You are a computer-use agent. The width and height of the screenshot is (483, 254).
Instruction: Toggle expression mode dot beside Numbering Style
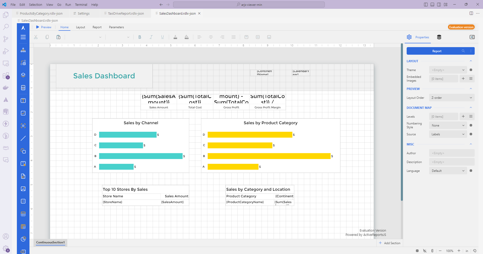coord(471,125)
